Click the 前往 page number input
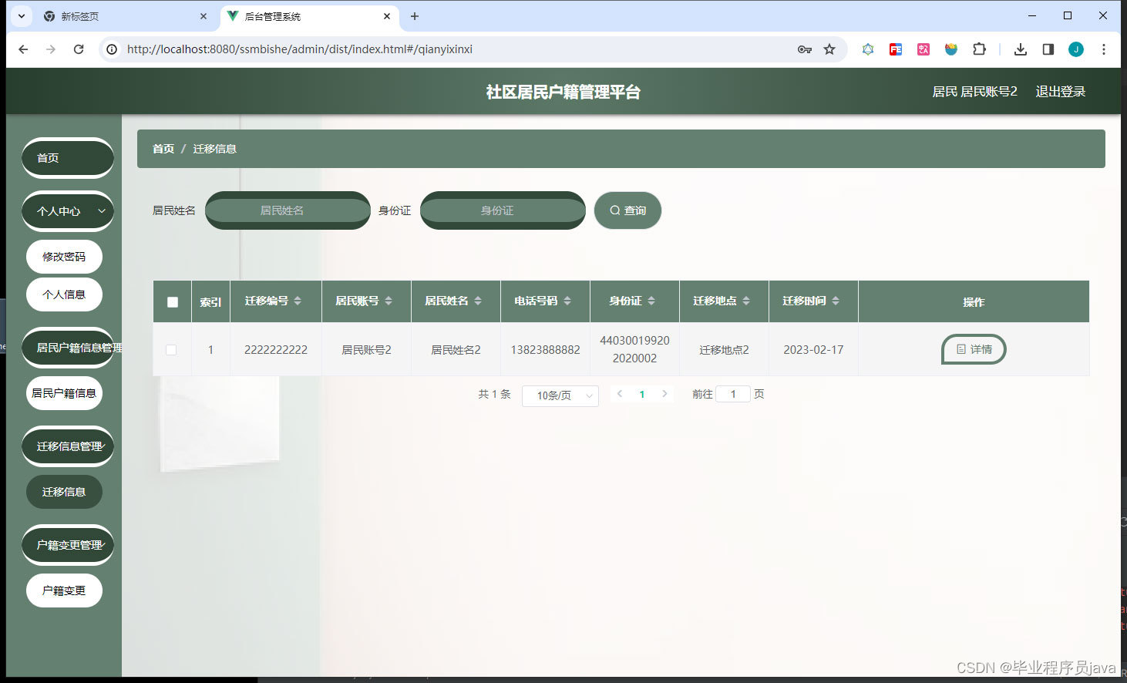1127x683 pixels. pyautogui.click(x=733, y=394)
